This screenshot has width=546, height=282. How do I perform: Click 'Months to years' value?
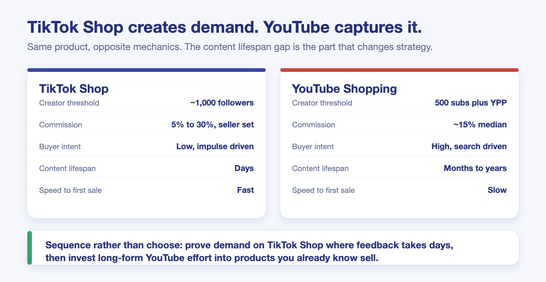[475, 168]
